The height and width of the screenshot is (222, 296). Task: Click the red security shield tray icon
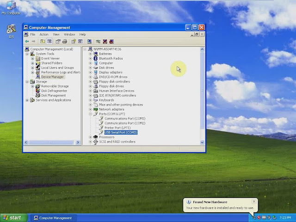pos(259,218)
